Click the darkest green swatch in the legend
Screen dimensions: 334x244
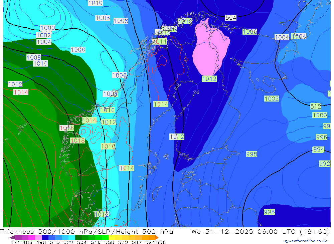78,237
